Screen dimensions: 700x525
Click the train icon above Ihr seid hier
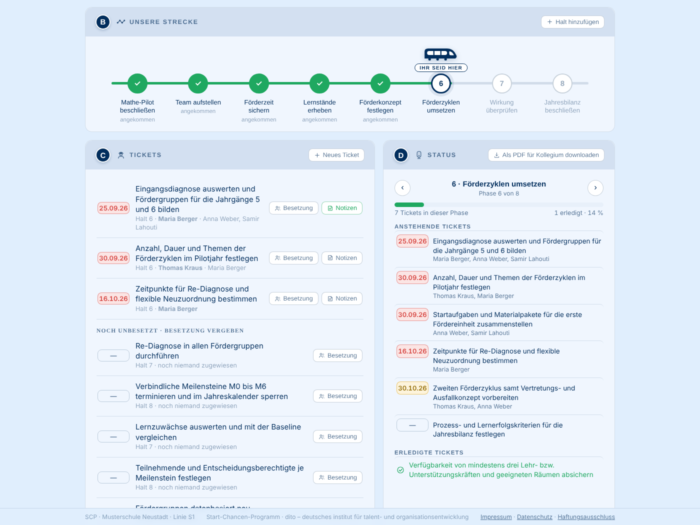click(440, 54)
